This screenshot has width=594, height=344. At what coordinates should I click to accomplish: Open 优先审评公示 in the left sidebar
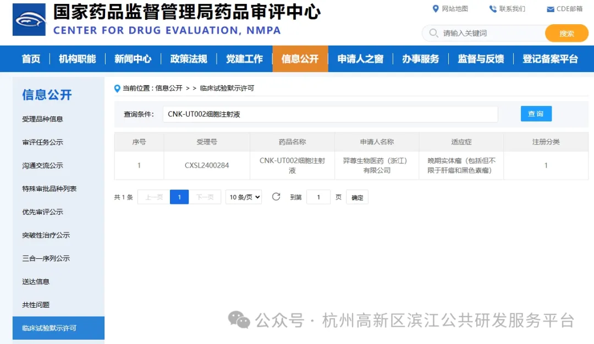coord(43,212)
